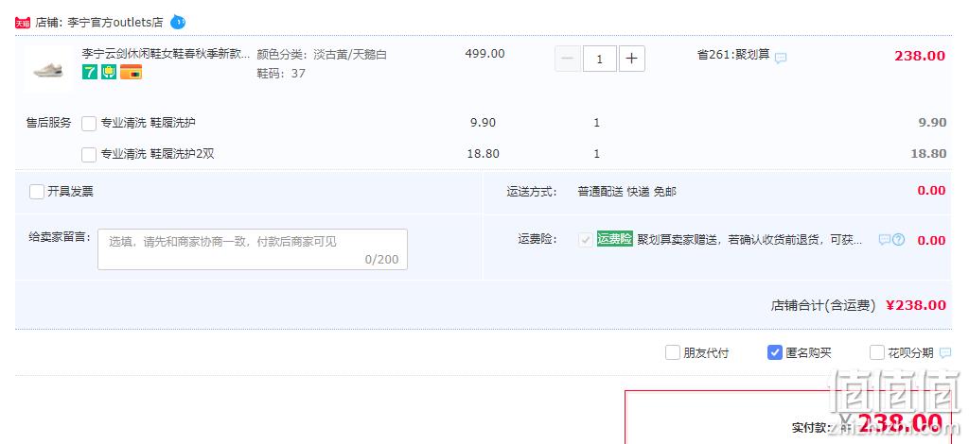
Task: Click the 给卖家留言 message text box
Action: pos(253,249)
